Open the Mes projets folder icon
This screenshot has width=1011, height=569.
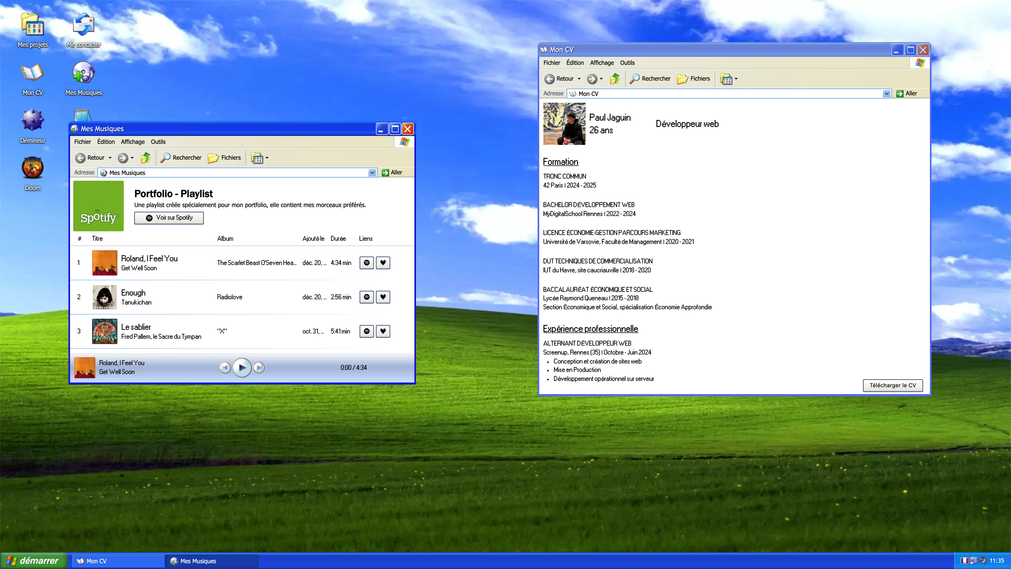[33, 25]
